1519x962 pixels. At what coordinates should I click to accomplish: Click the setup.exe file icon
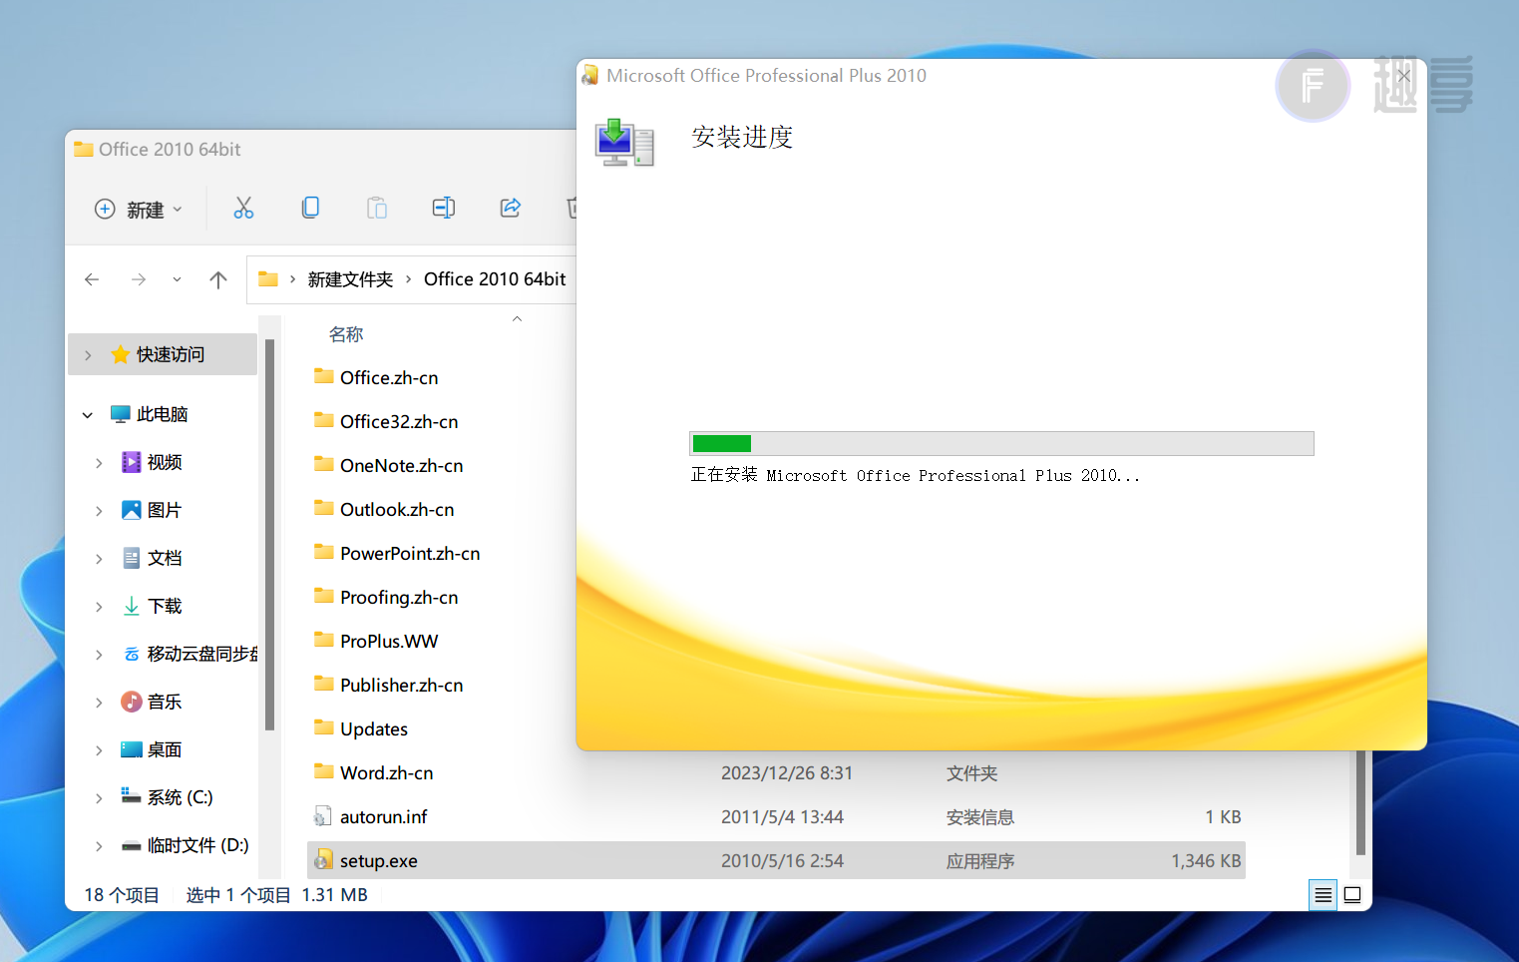click(323, 860)
